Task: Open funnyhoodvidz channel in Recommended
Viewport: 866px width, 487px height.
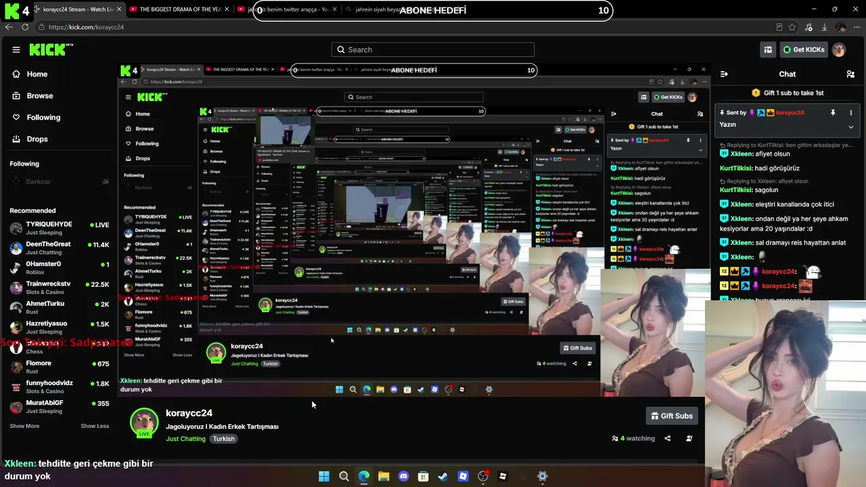Action: click(59, 387)
